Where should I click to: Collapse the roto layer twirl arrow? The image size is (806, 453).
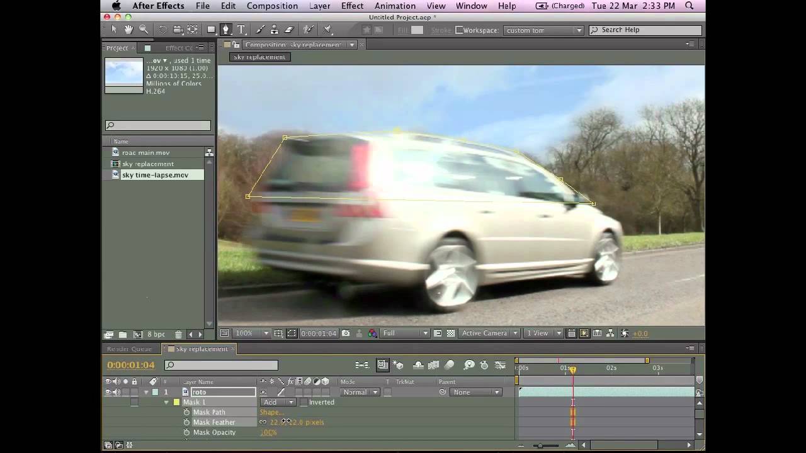click(x=146, y=392)
